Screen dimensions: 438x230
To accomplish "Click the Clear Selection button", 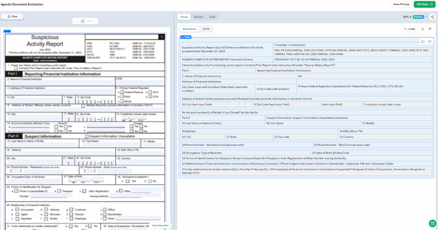I will tap(160, 225).
